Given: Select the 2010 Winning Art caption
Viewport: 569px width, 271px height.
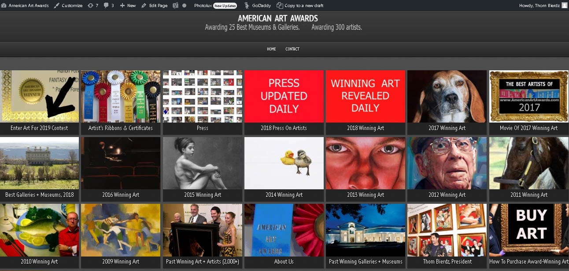Looking at the screenshot, I should coord(39,262).
